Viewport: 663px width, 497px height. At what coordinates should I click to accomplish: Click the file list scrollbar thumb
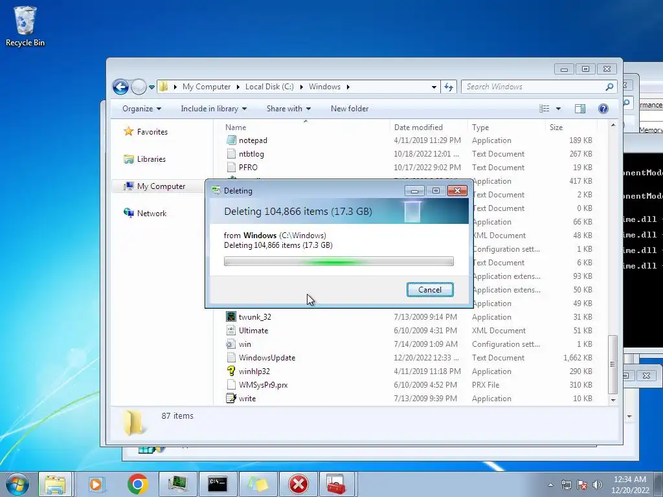click(612, 364)
